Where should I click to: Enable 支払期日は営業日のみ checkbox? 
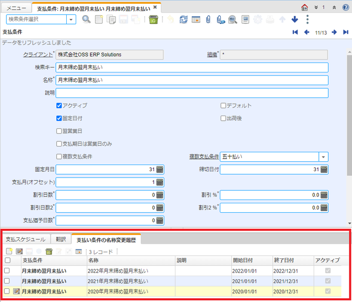pyautogui.click(x=59, y=144)
